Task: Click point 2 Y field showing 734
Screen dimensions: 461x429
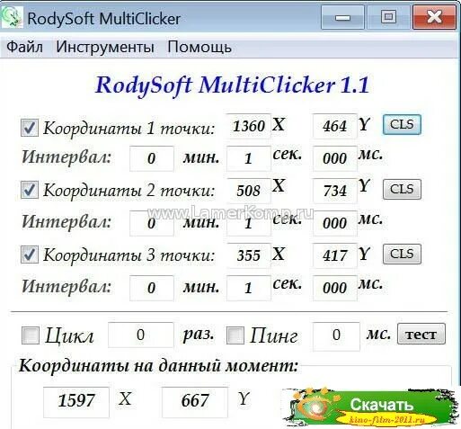Action: click(335, 191)
